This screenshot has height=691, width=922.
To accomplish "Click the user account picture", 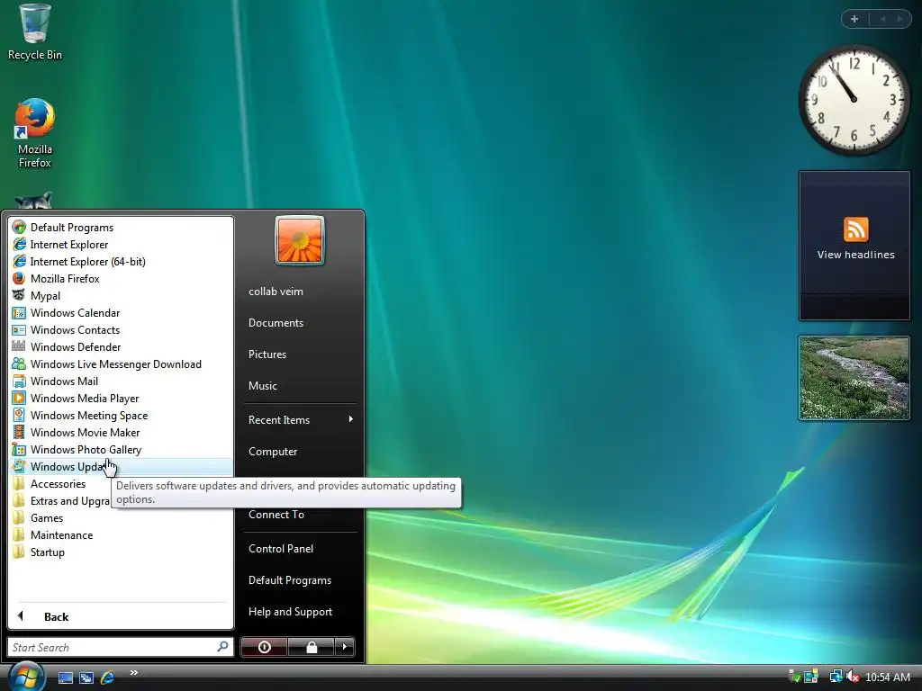I will tap(300, 240).
